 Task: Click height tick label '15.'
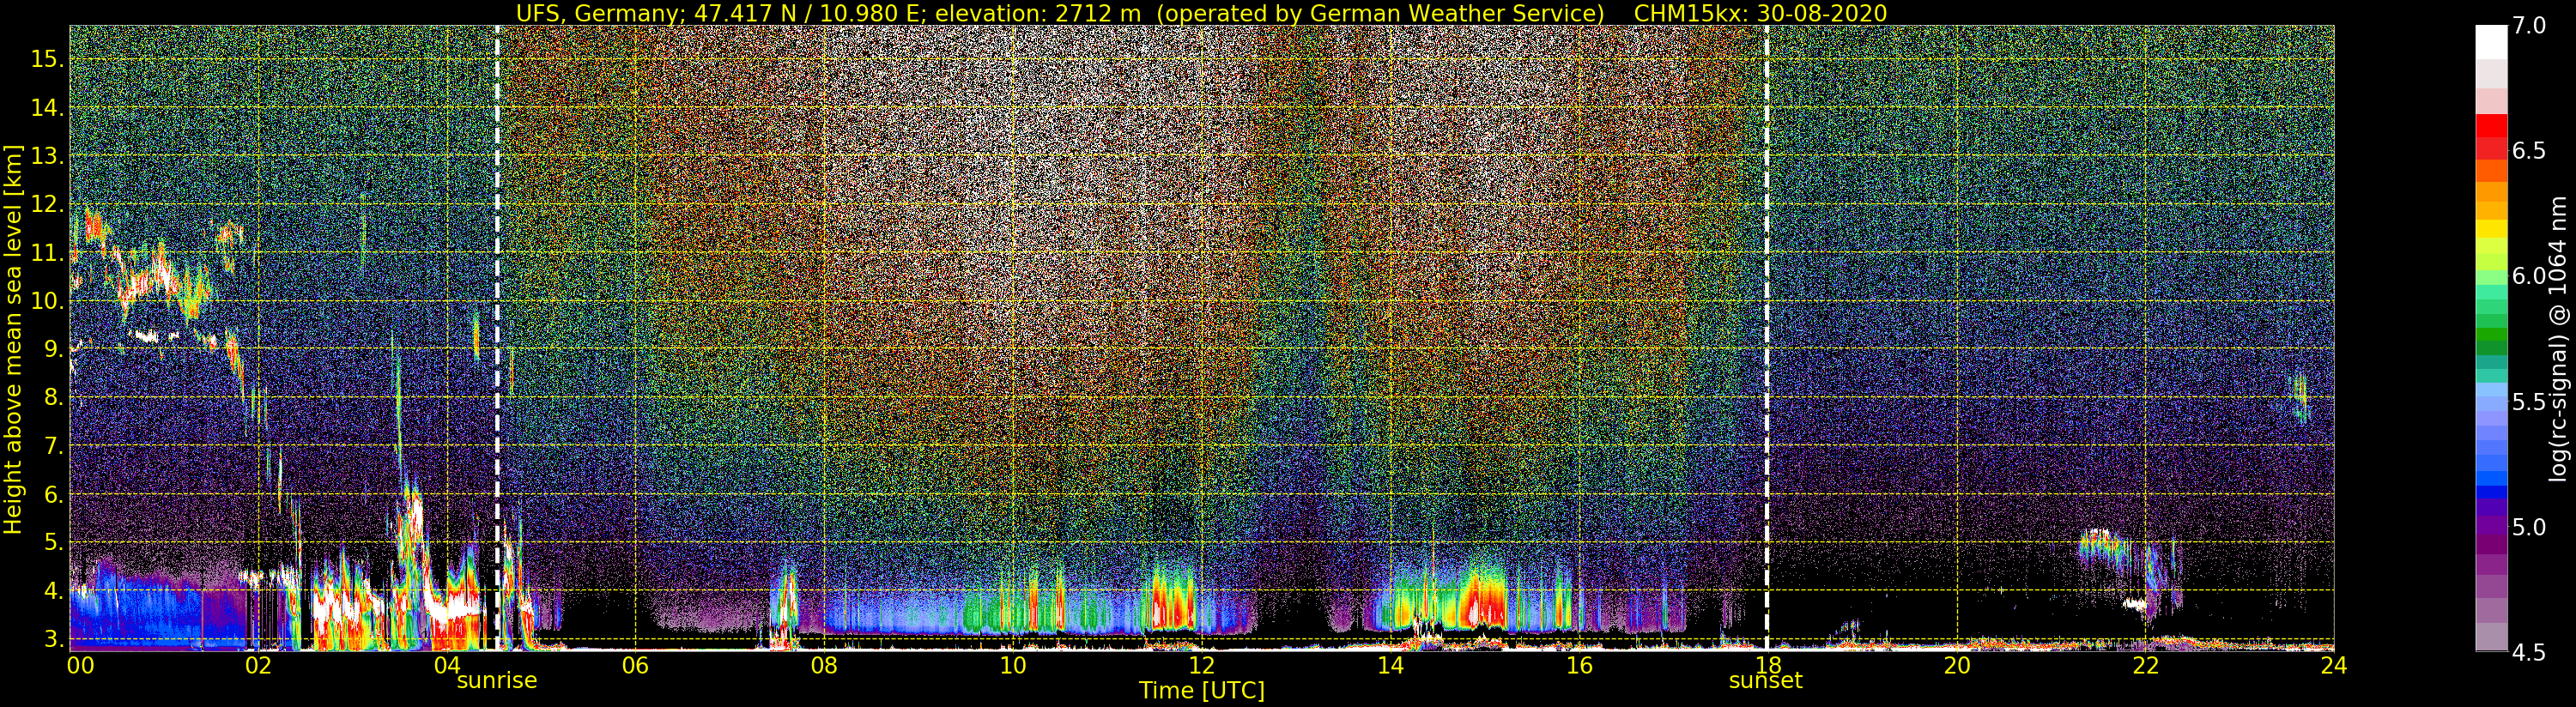(x=47, y=59)
